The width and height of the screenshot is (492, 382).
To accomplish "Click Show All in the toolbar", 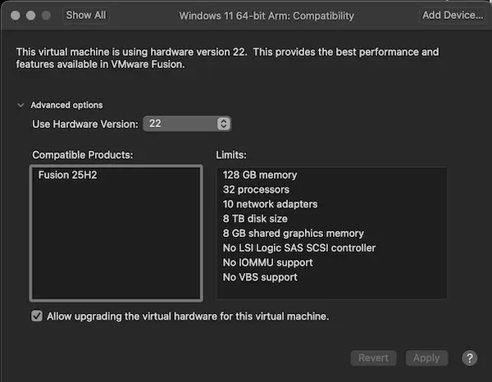I will (85, 16).
